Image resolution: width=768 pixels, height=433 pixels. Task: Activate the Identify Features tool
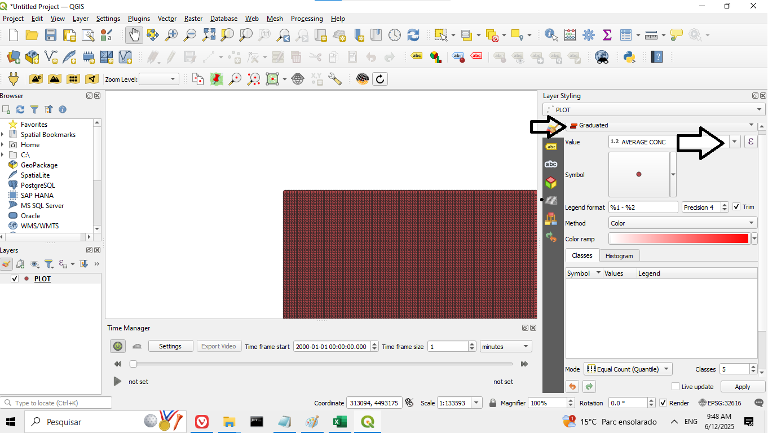pos(551,35)
